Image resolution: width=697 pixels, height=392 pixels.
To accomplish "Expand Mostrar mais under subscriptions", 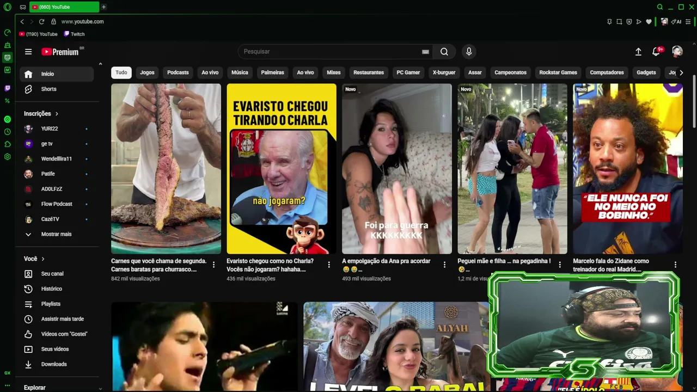I will [x=57, y=234].
